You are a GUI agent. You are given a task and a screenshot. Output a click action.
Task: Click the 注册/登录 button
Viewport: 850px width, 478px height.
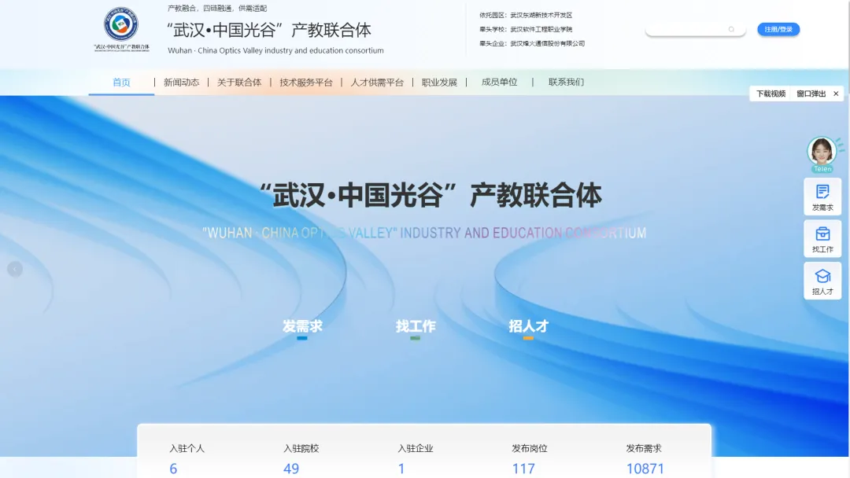click(x=778, y=30)
